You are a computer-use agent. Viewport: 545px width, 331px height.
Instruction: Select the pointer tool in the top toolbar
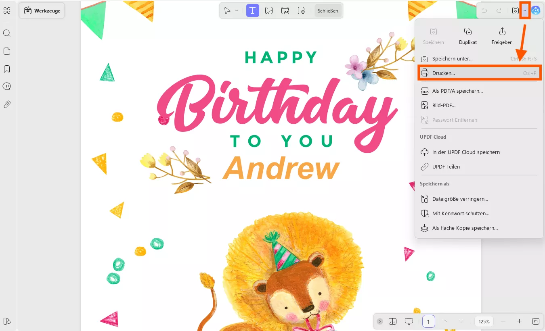tap(228, 11)
